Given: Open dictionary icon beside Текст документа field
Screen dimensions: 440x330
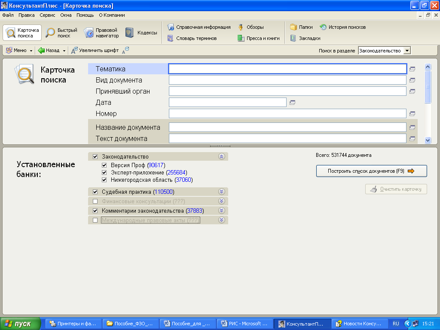Looking at the screenshot, I should [x=412, y=139].
